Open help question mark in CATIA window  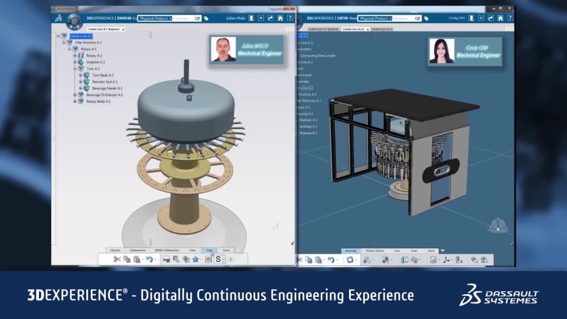coord(510,18)
